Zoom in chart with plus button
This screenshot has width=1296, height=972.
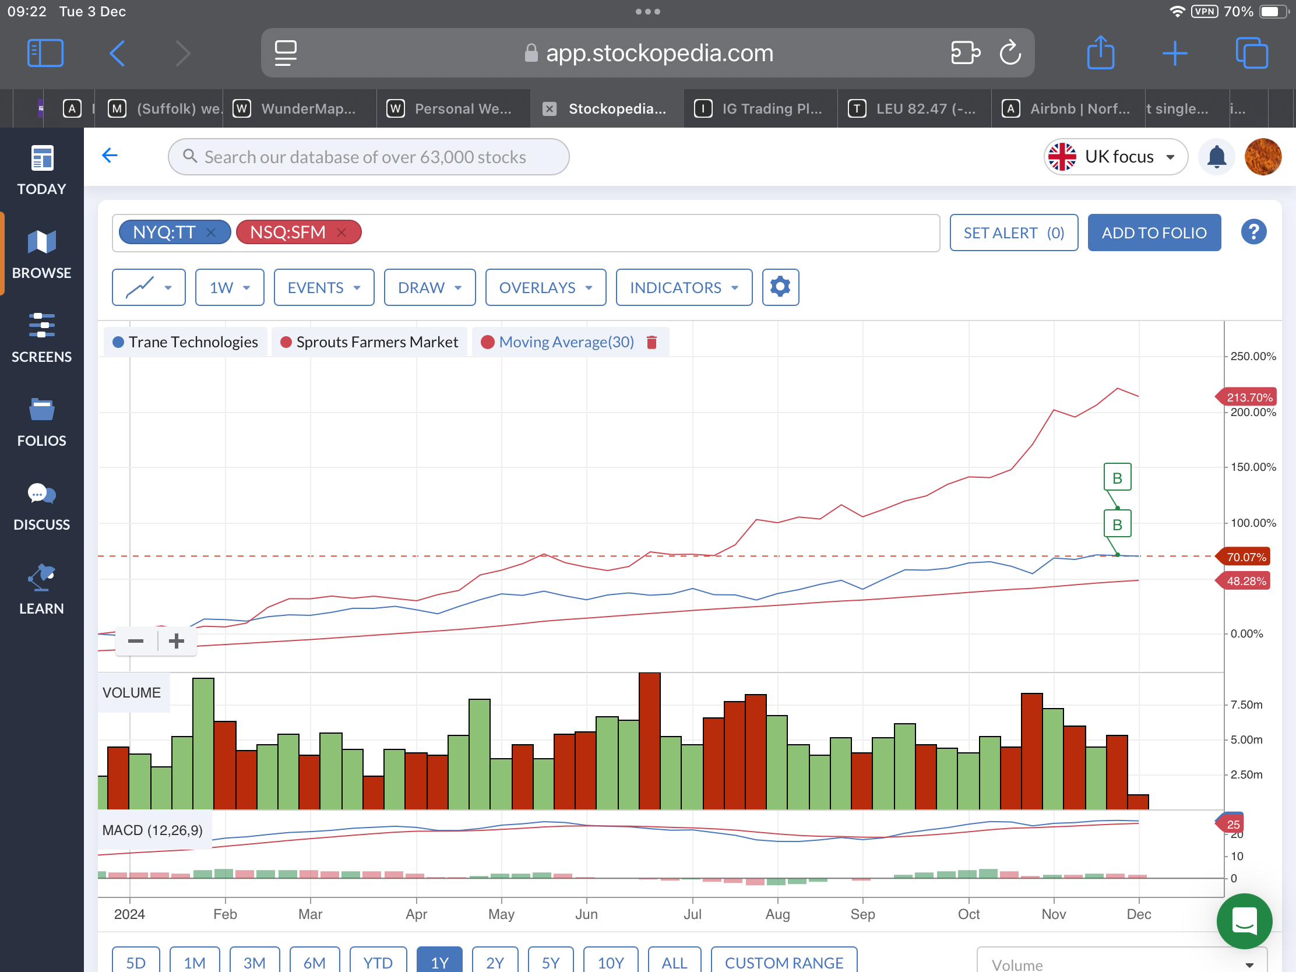point(177,640)
